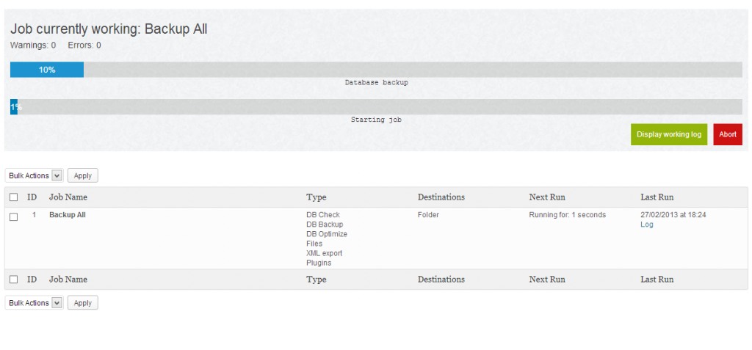Click the top Type column header
The width and height of the screenshot is (752, 350).
(x=317, y=197)
